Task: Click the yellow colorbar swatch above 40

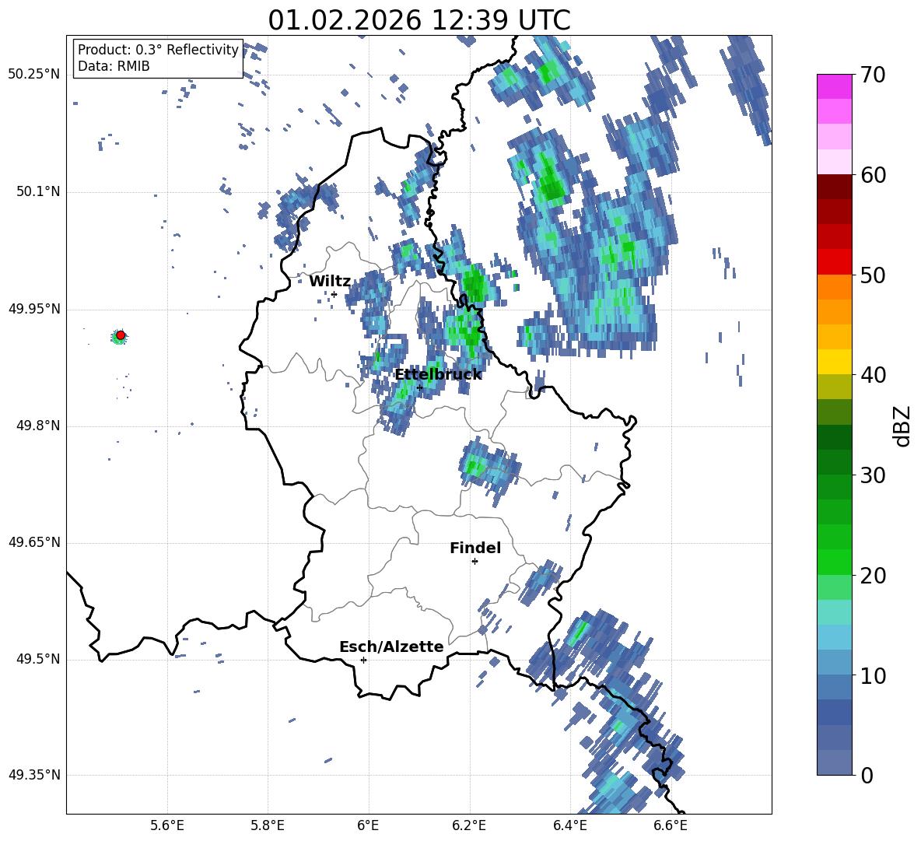Action: [x=834, y=361]
